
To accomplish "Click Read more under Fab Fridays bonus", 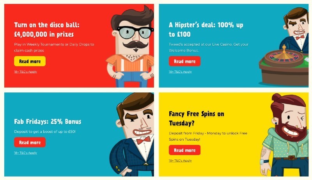I will [x=30, y=142].
